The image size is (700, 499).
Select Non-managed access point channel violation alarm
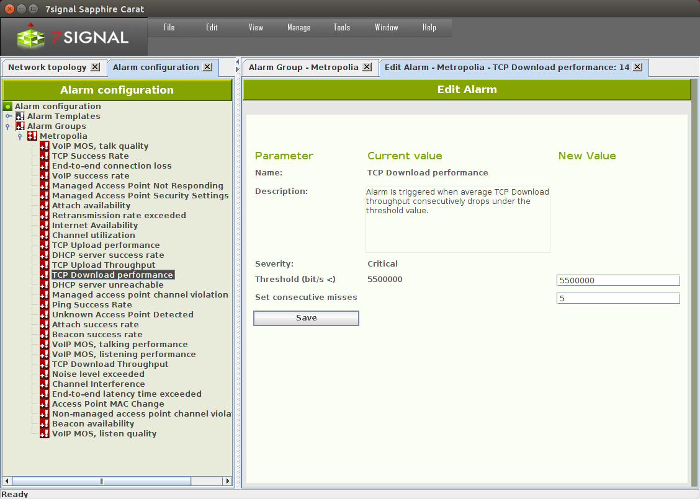[x=142, y=414]
